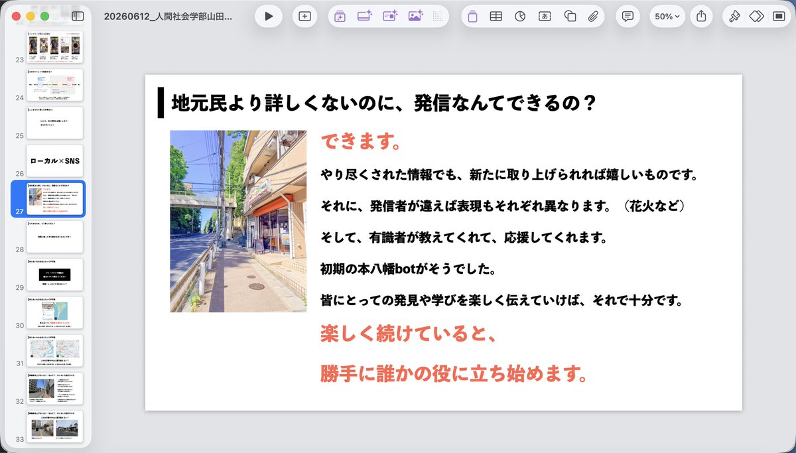Image resolution: width=796 pixels, height=453 pixels.
Task: Select slide 29 thumbnail with black box
Action: pyautogui.click(x=55, y=275)
